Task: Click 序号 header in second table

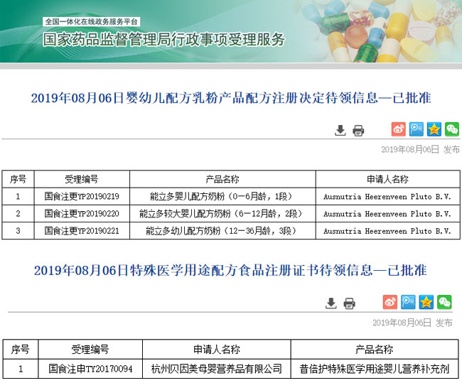Action: 21,350
